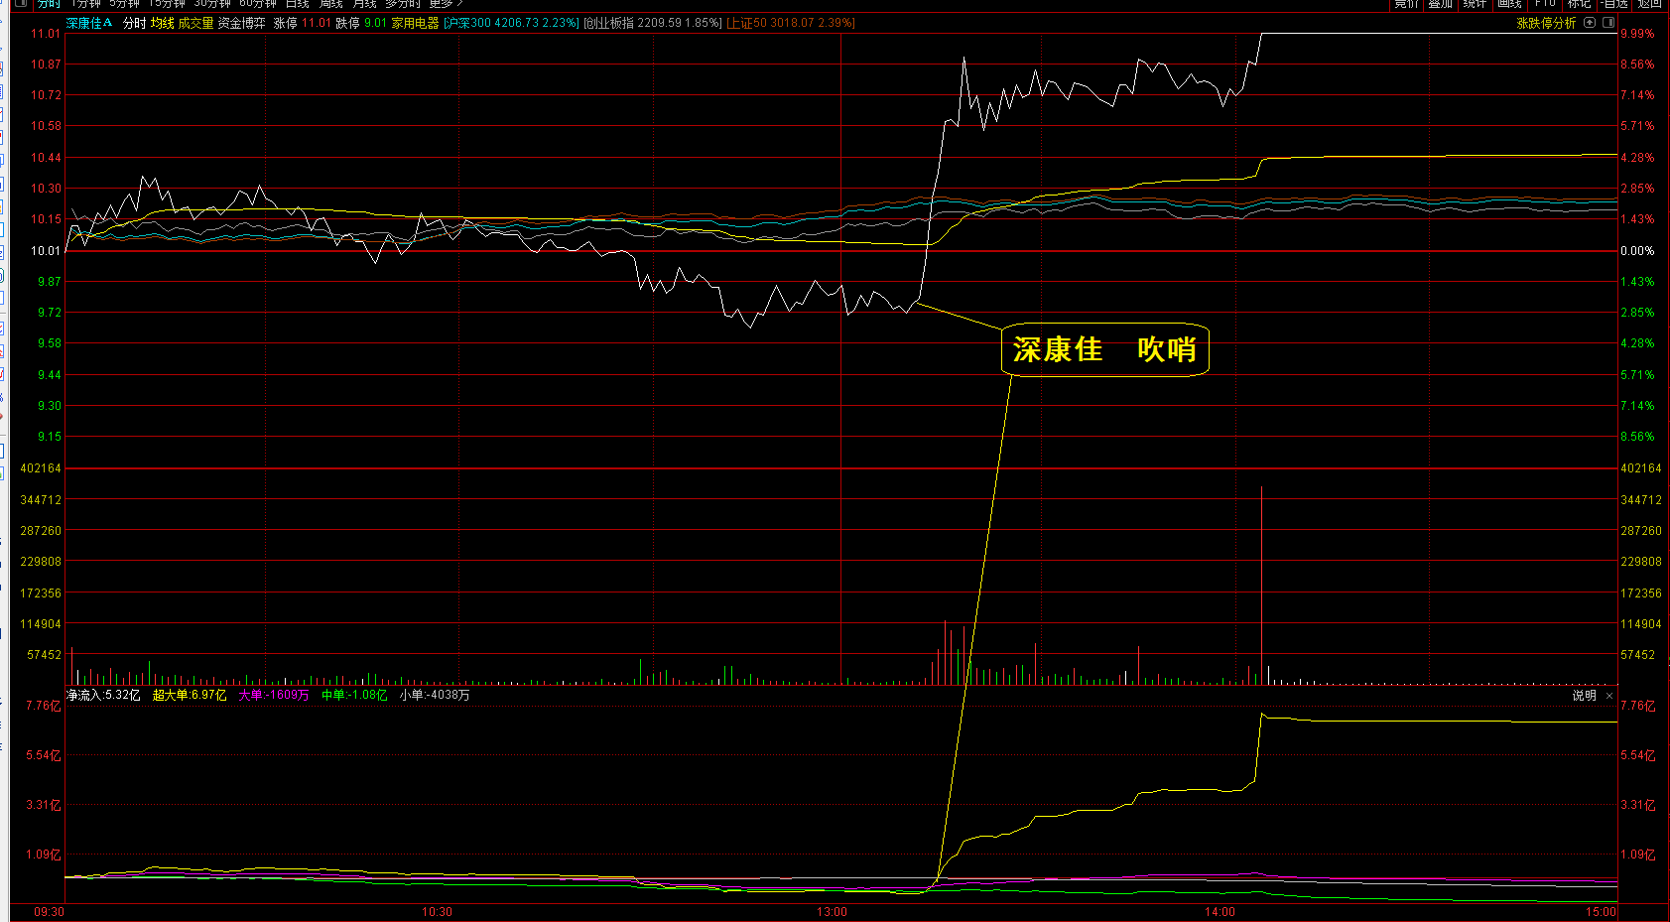Switch to the 30分钟 period tab

click(x=212, y=4)
